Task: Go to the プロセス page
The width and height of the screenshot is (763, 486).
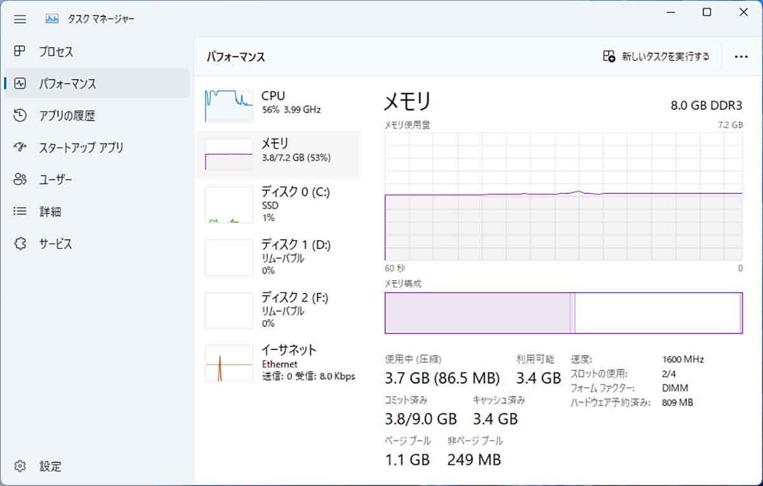Action: click(97, 51)
